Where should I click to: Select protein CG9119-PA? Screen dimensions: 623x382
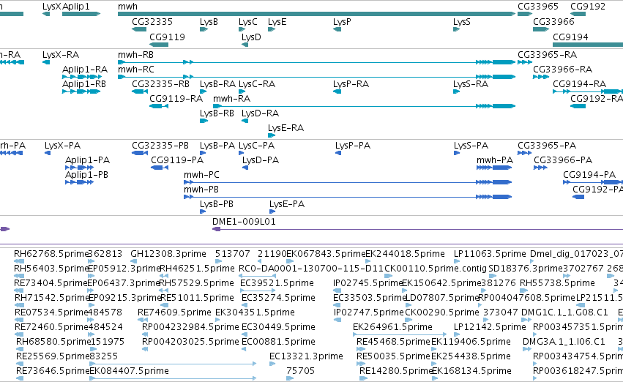click(160, 168)
